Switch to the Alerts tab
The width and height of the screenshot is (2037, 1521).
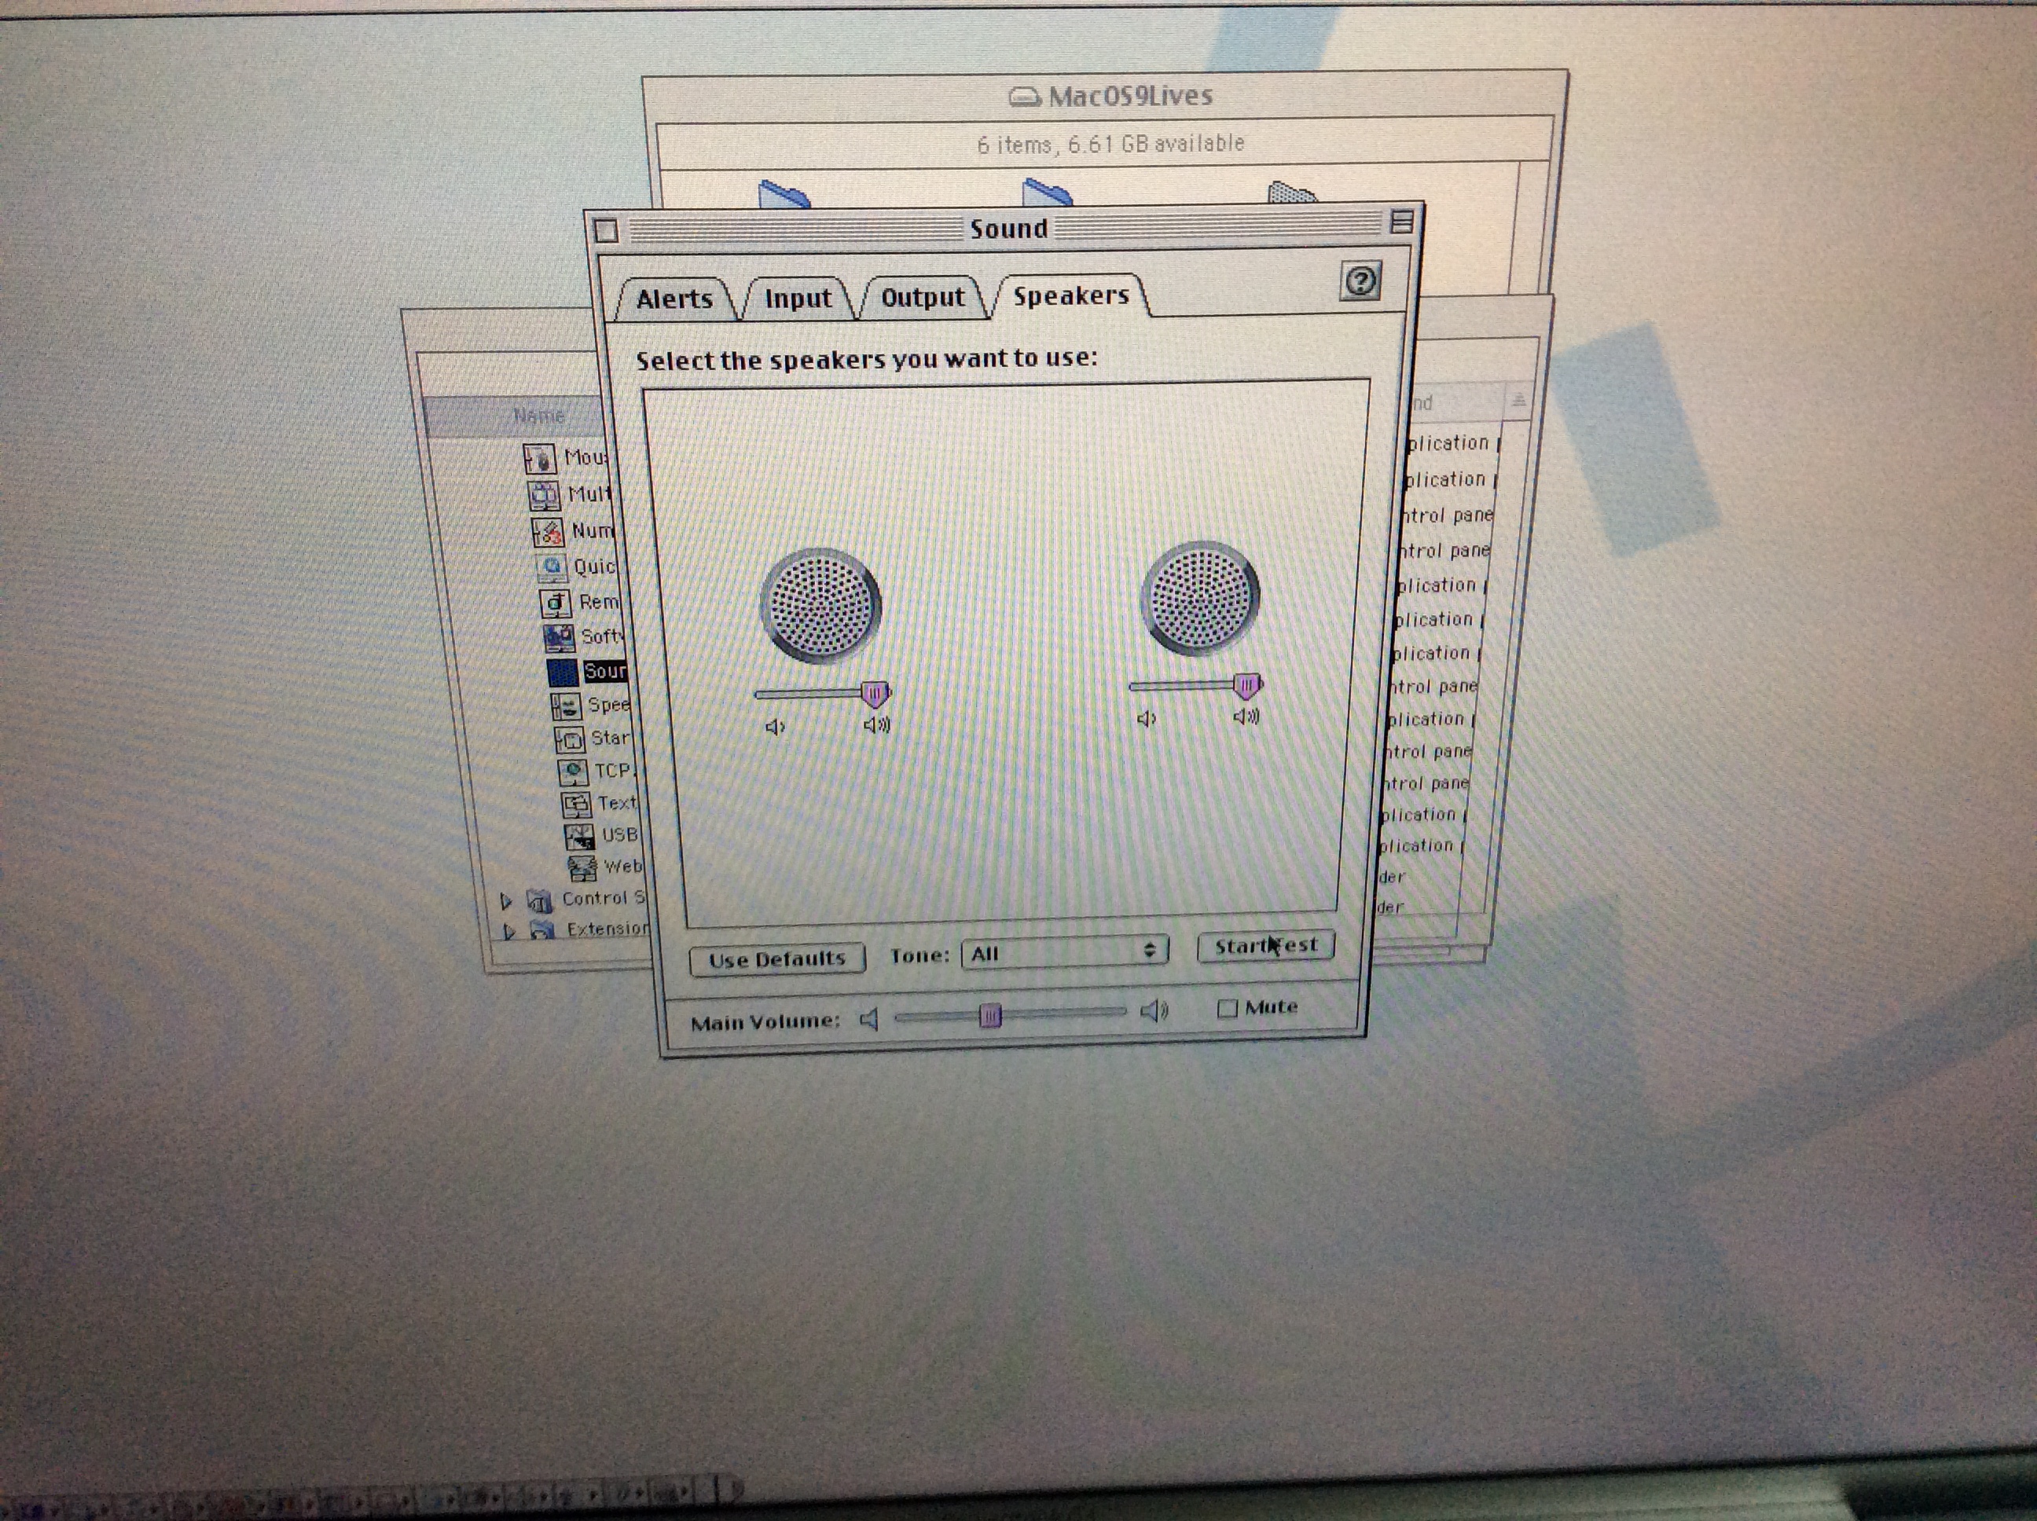click(x=673, y=299)
